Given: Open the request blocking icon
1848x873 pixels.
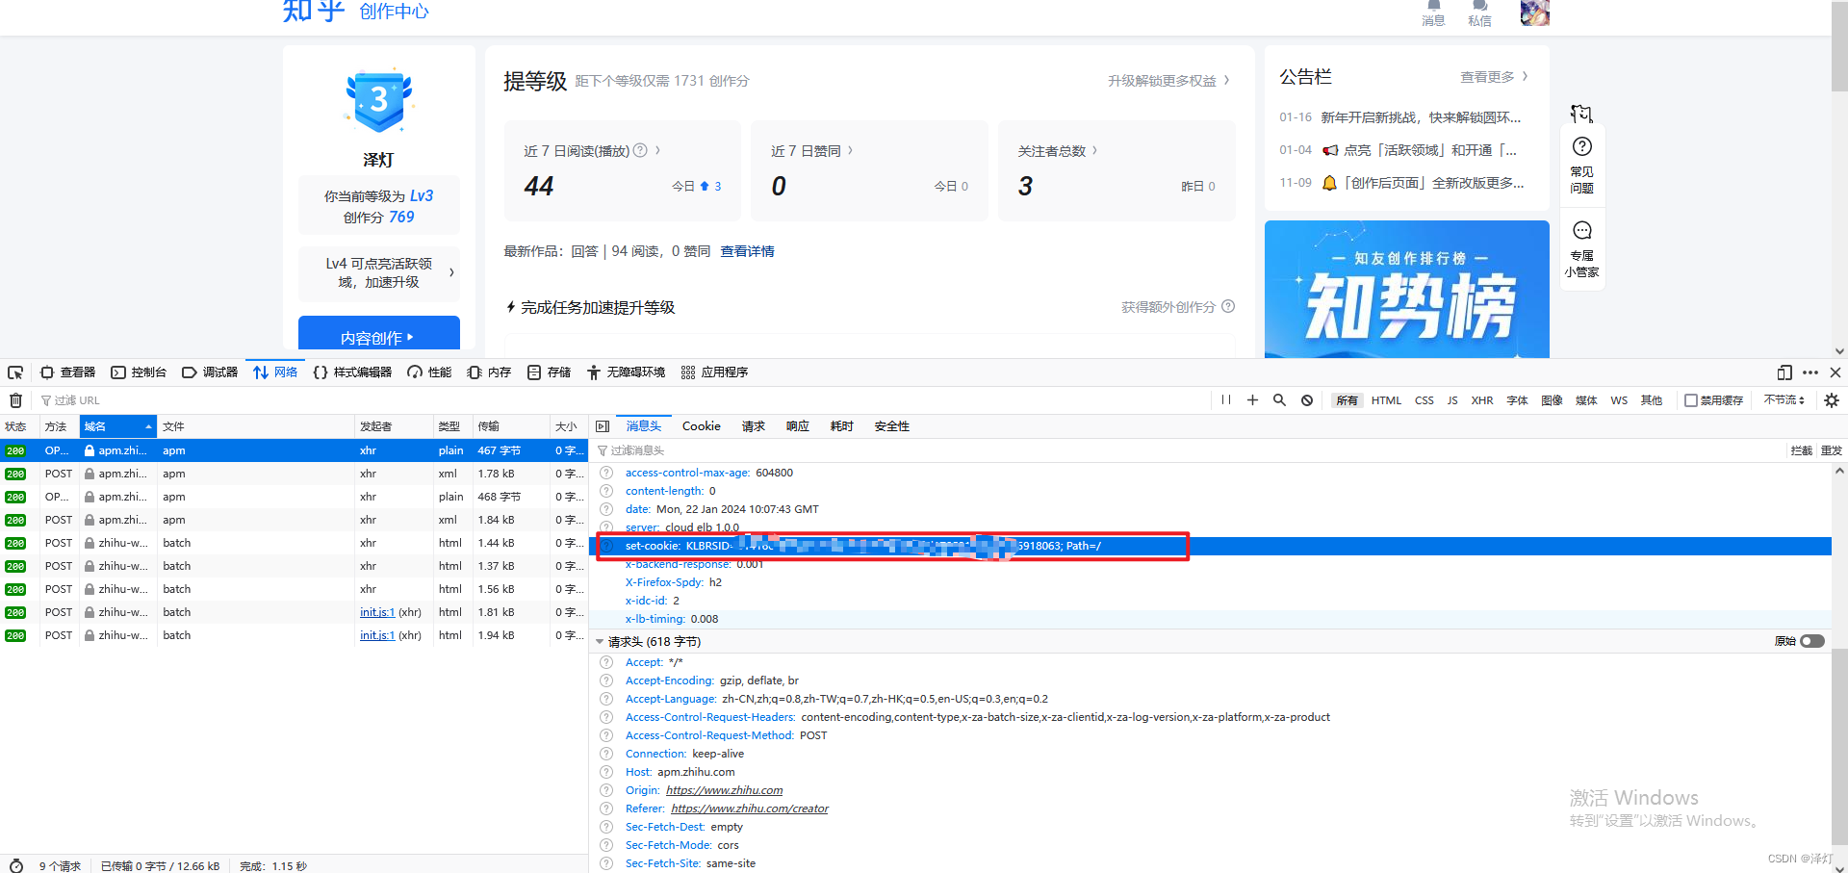Looking at the screenshot, I should (x=1307, y=400).
